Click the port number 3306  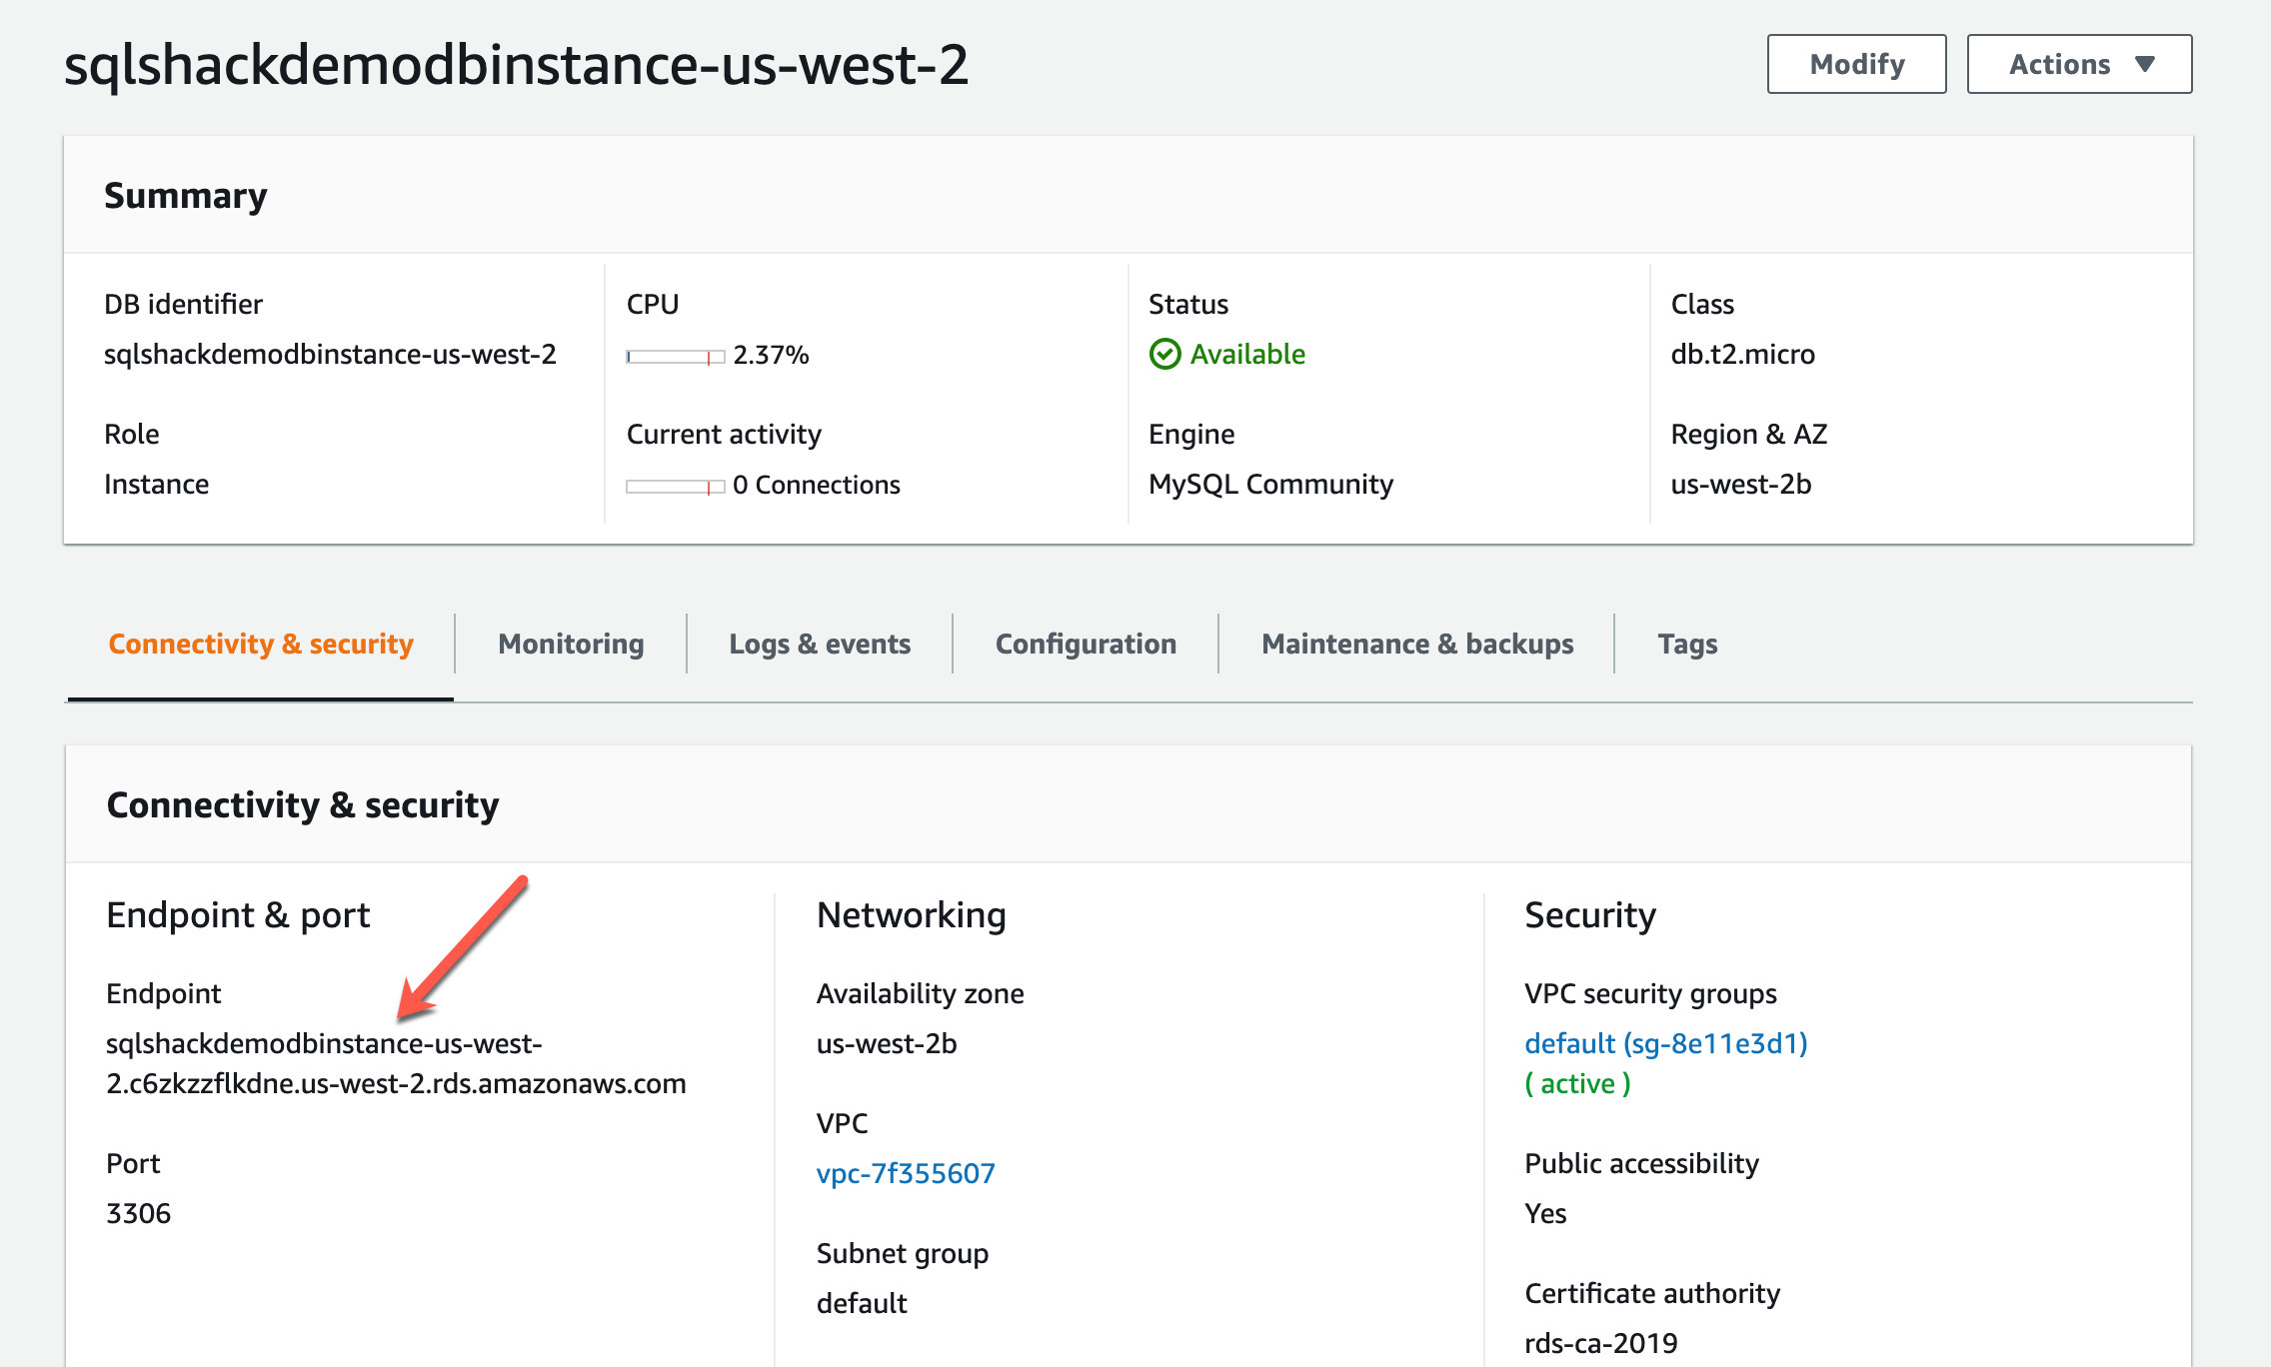[138, 1213]
